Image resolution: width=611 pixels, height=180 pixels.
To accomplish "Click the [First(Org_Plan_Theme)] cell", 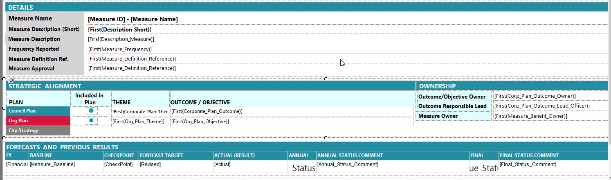I will coord(140,122).
